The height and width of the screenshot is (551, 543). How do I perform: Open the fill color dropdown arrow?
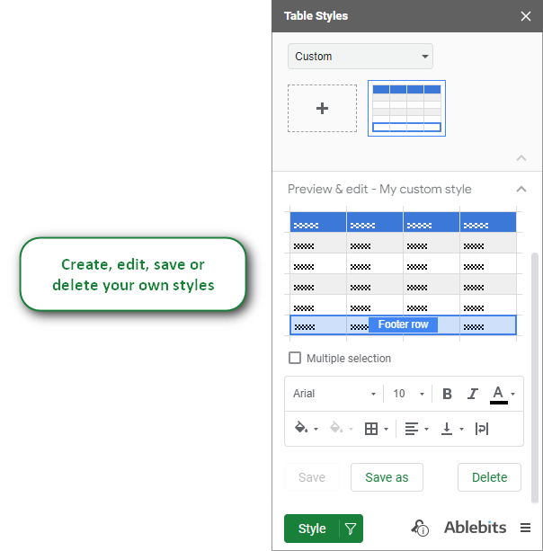[316, 429]
